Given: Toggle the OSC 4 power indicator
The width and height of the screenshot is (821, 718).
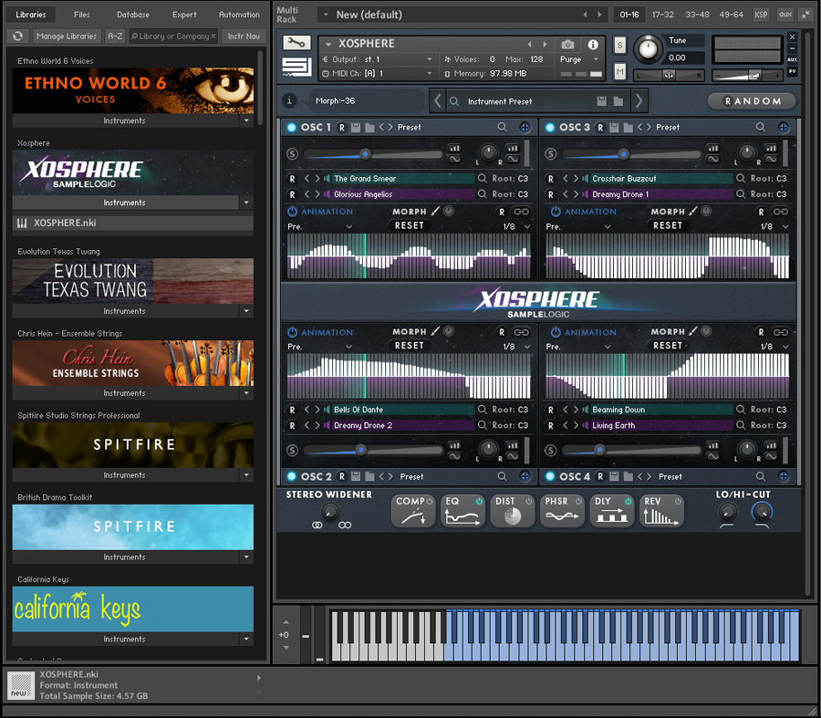Looking at the screenshot, I should [550, 476].
